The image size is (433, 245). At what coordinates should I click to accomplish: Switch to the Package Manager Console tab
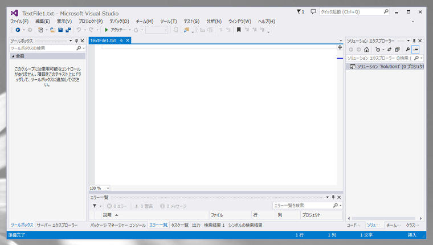pos(118,225)
